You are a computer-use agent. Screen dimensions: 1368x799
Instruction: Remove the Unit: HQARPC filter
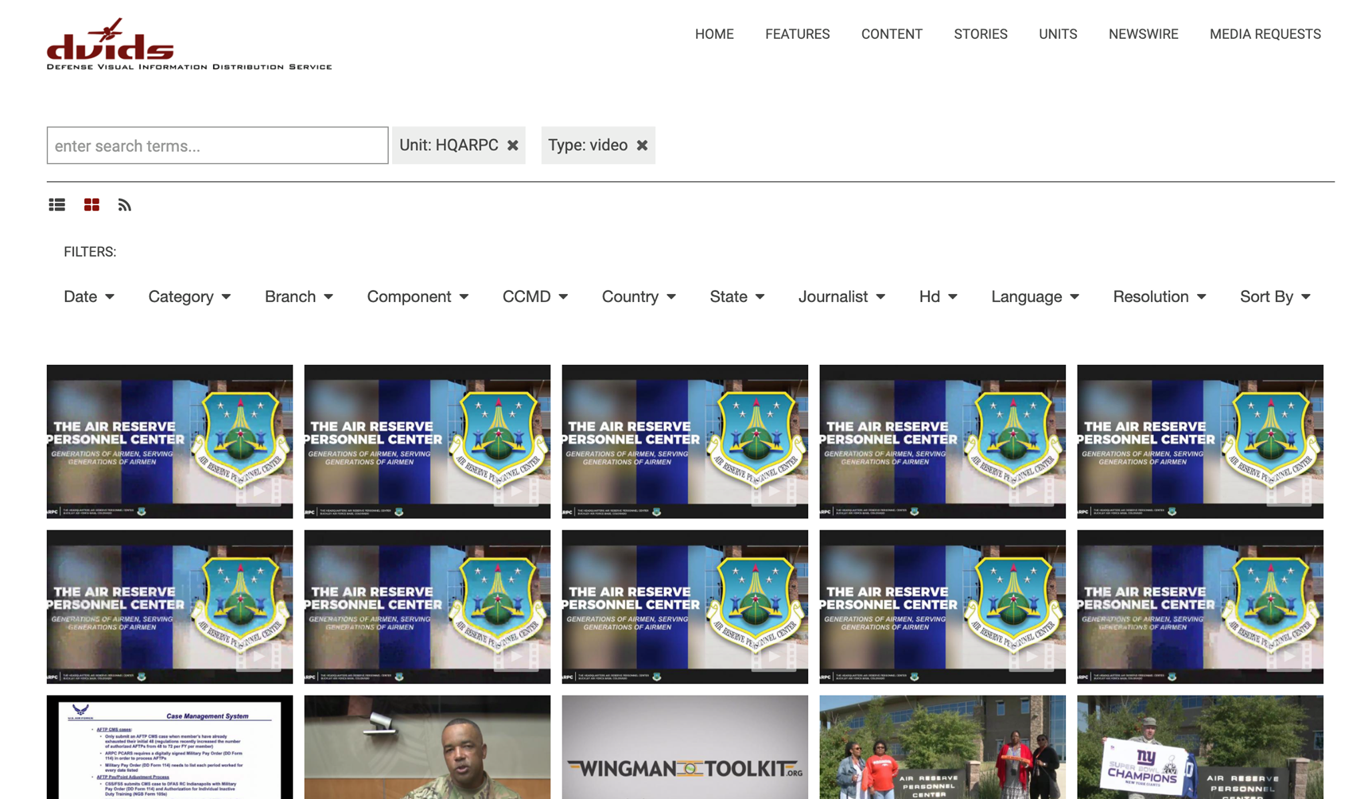pos(513,145)
